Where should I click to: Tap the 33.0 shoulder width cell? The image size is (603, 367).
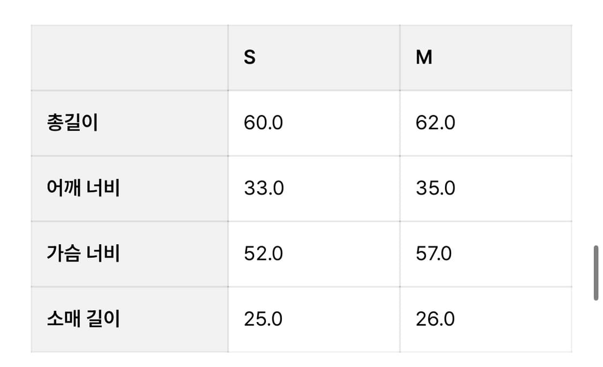pyautogui.click(x=264, y=189)
